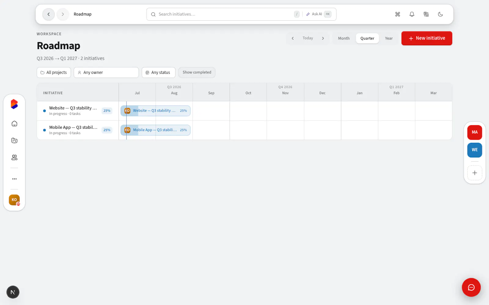
Task: Select the Mobile App timeline bar
Action: click(156, 130)
